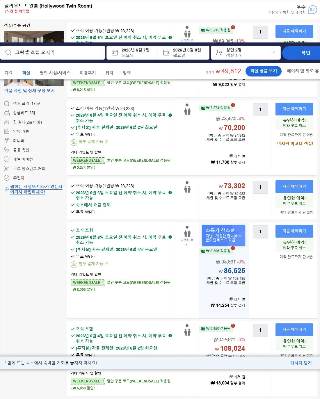Open the 성인 2명 객실 1개 guest dropdown

click(246, 53)
